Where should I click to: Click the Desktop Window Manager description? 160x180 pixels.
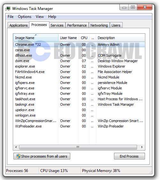point(118,61)
